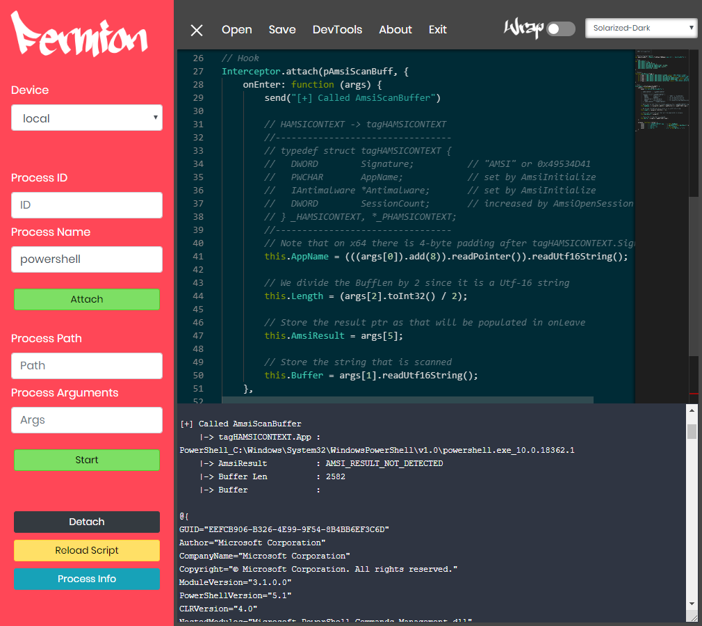702x626 pixels.
Task: Click the GUID line in output
Action: pos(284,529)
